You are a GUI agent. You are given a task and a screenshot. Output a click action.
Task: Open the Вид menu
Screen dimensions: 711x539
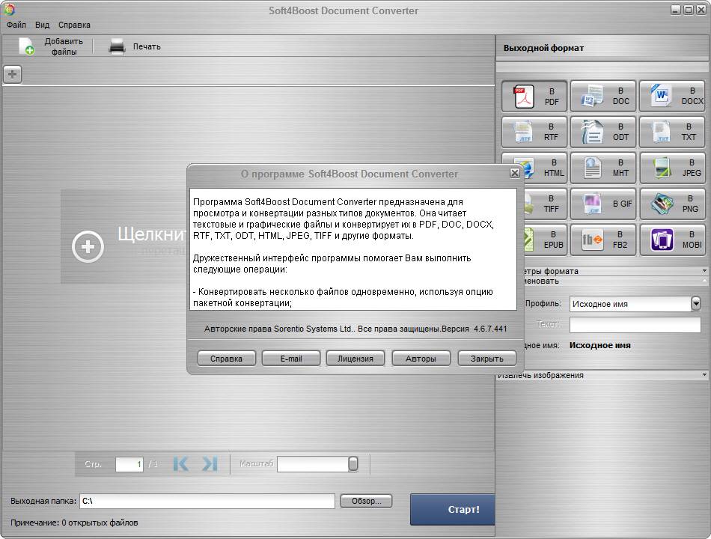(42, 25)
